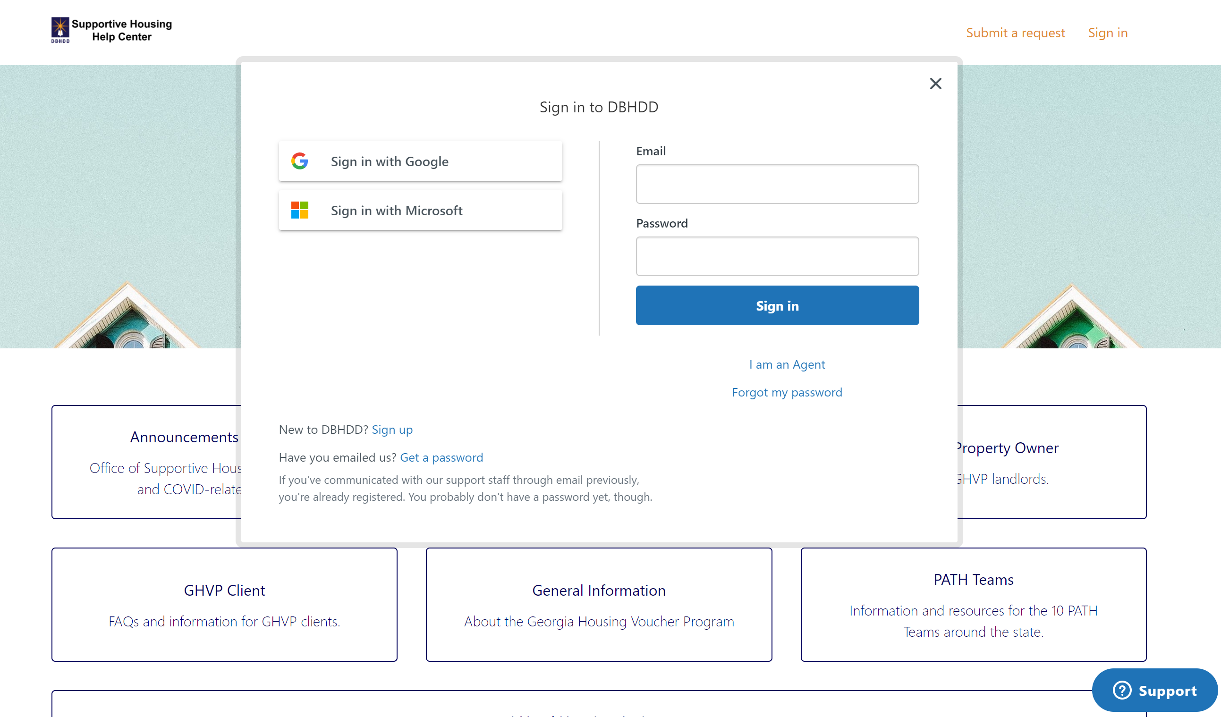This screenshot has height=717, width=1221.
Task: Open the Announcements category card
Action: 145,461
